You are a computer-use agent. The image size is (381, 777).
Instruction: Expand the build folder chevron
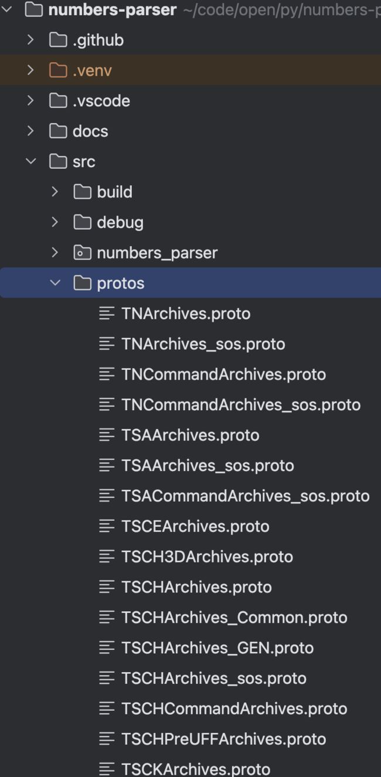click(55, 192)
